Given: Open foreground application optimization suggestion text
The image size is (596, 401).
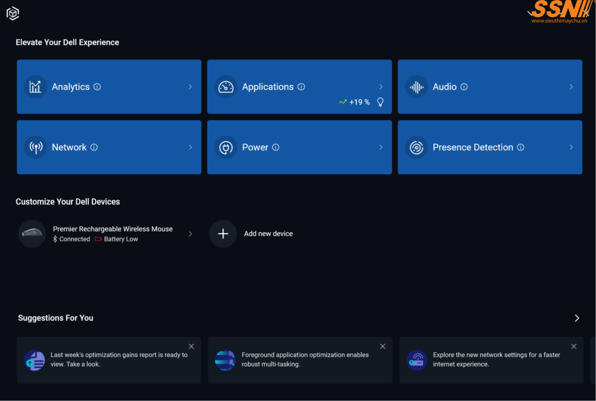Looking at the screenshot, I should [305, 359].
